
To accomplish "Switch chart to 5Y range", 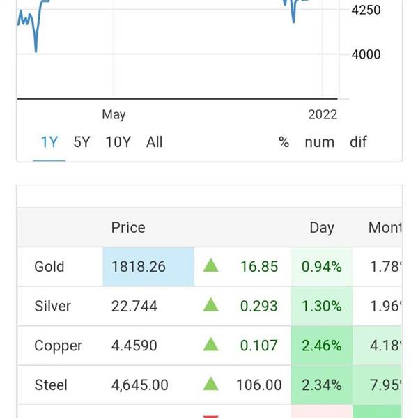I will click(82, 142).
